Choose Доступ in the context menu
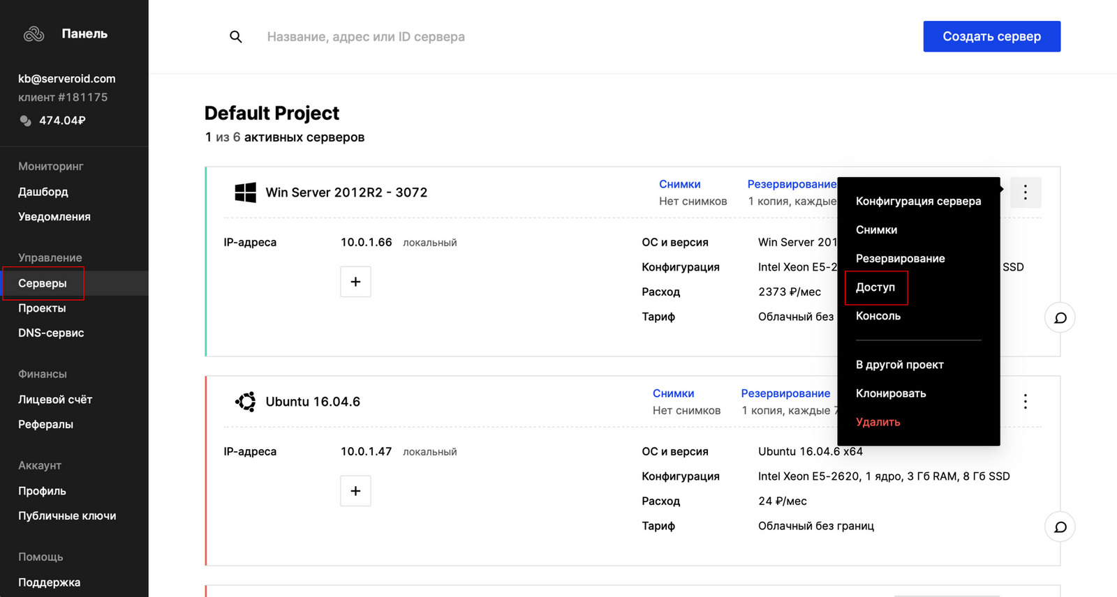 pyautogui.click(x=875, y=287)
